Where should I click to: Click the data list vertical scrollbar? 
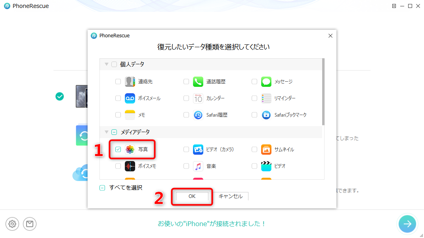(x=323, y=92)
